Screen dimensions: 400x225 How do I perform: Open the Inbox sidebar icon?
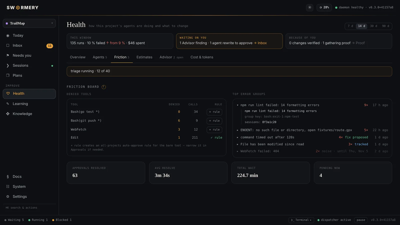point(8,45)
